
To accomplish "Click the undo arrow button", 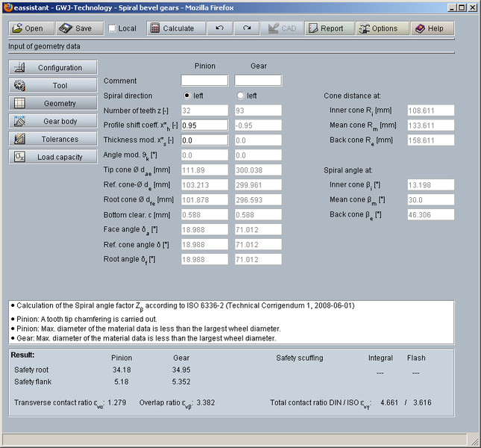I will tap(219, 28).
